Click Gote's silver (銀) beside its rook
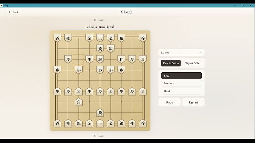This screenshot has height=143, width=255. (x=111, y=48)
